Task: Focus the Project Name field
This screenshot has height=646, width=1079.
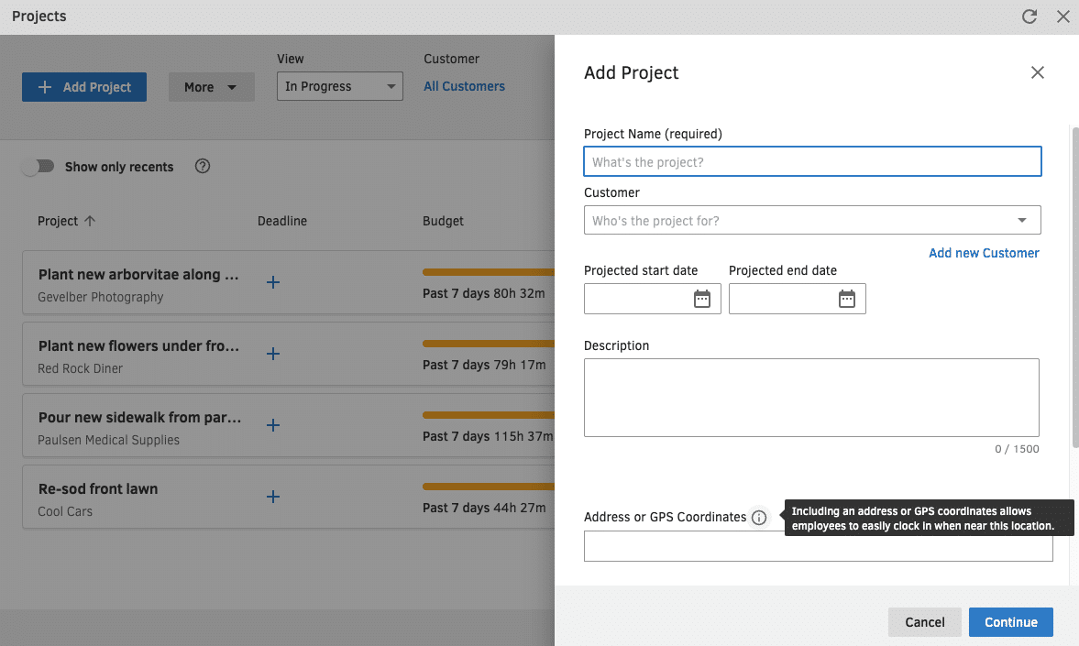Action: (x=812, y=161)
